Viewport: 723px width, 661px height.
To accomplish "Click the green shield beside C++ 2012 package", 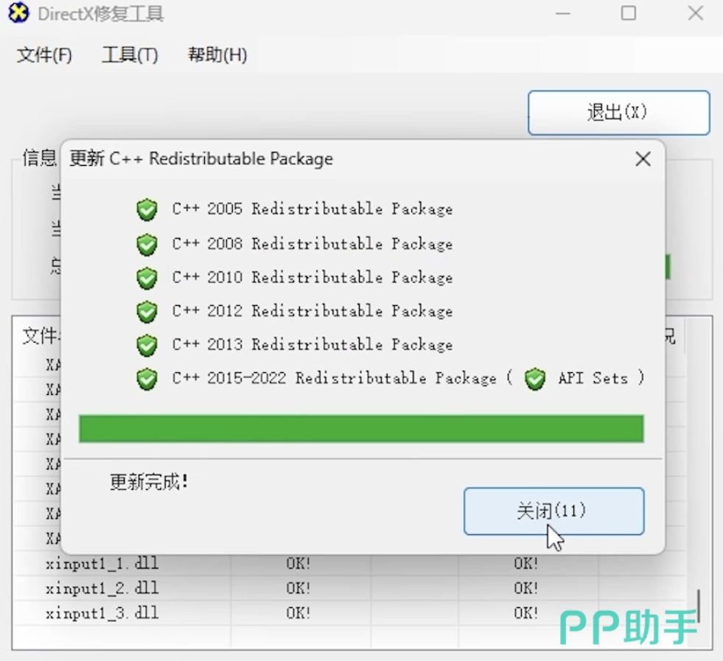I will (x=147, y=312).
